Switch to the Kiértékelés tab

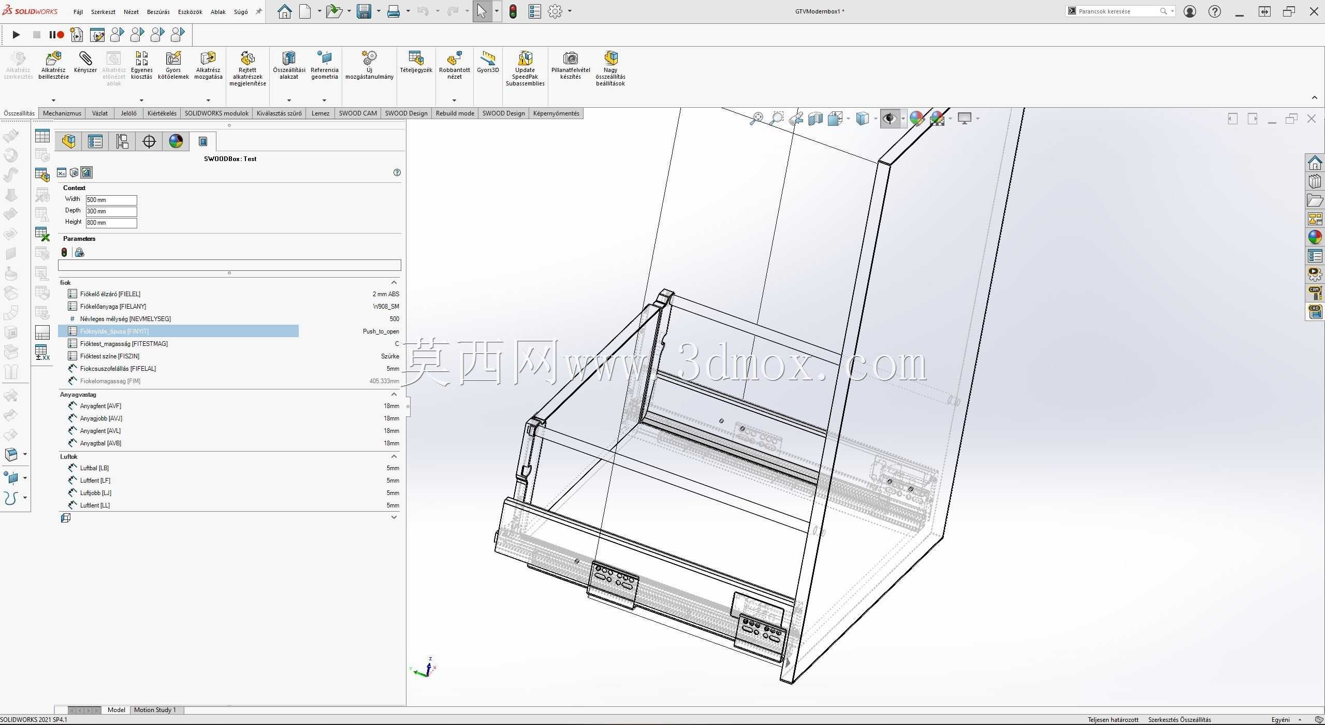point(162,113)
